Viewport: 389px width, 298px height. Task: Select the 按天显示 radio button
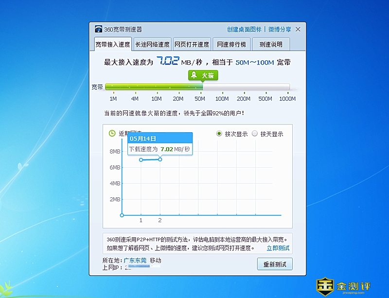coord(255,134)
